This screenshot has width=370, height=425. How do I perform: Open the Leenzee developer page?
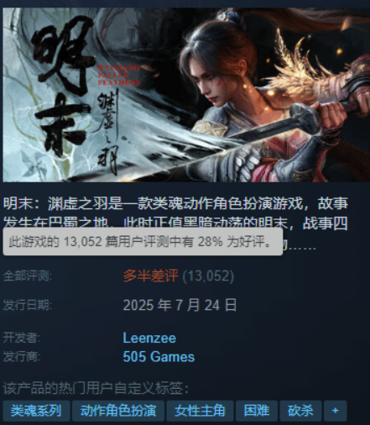click(x=149, y=338)
